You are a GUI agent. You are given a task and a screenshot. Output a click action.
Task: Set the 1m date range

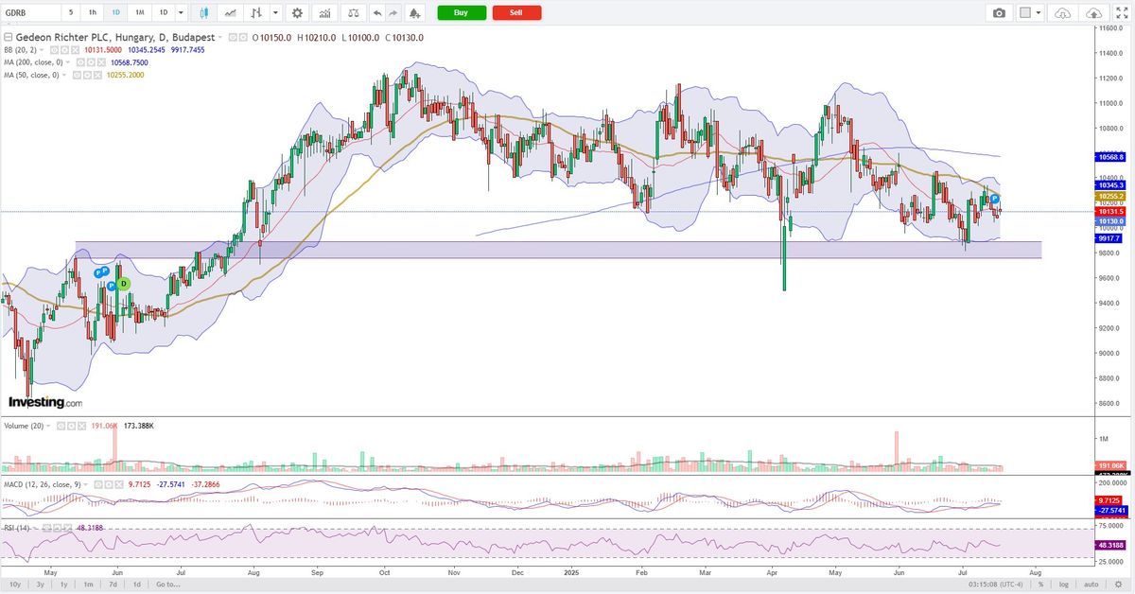pos(88,585)
